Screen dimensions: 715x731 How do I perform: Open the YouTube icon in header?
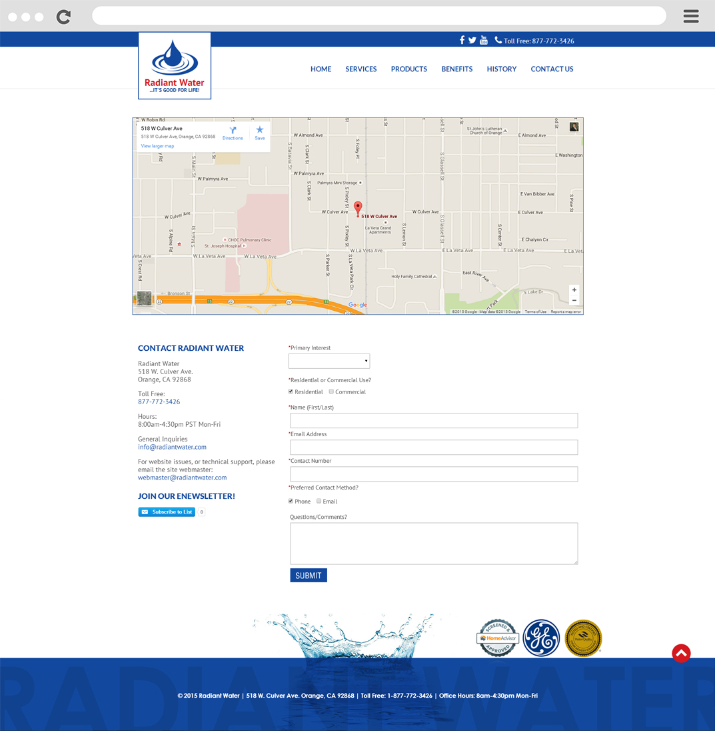tap(484, 41)
